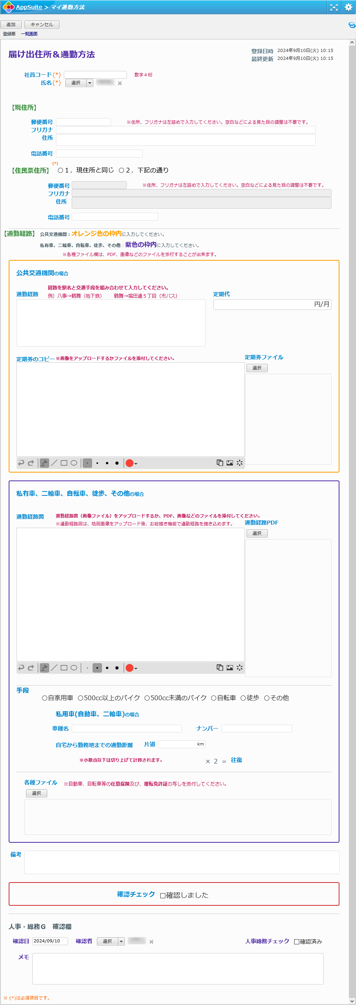Choose 自転車 radio option

coord(213,698)
